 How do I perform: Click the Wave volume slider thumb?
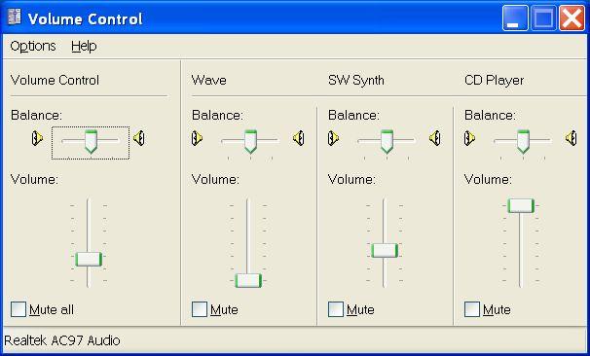point(248,280)
